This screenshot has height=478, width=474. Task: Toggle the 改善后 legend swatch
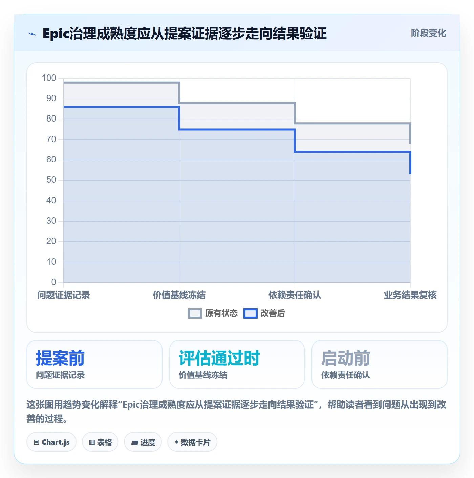251,313
